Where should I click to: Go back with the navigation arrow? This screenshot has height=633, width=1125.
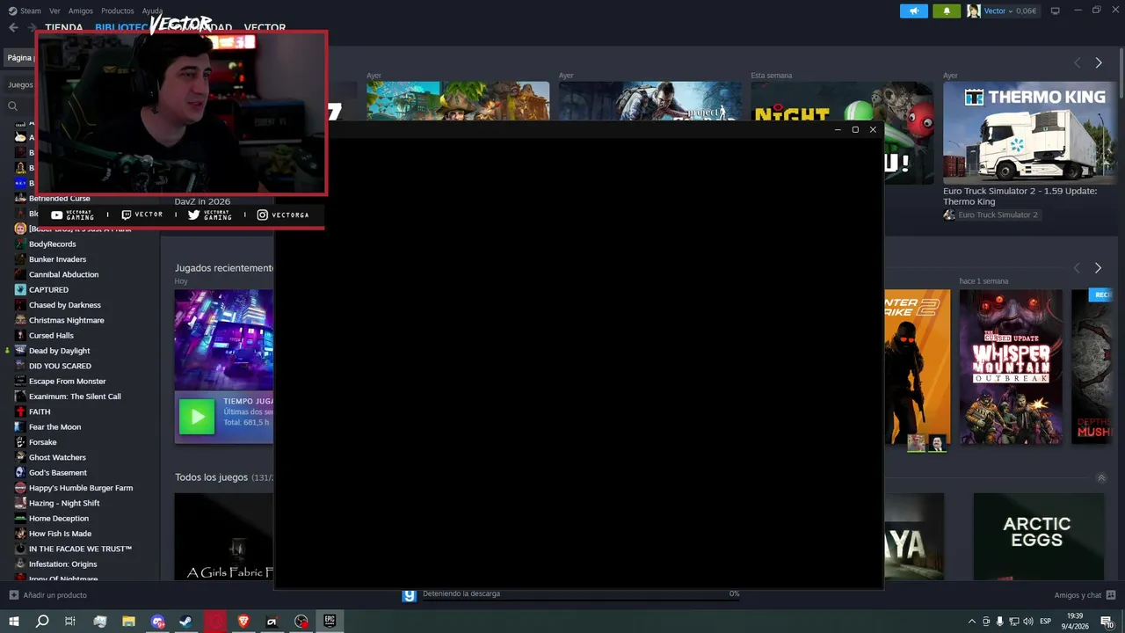pos(13,27)
